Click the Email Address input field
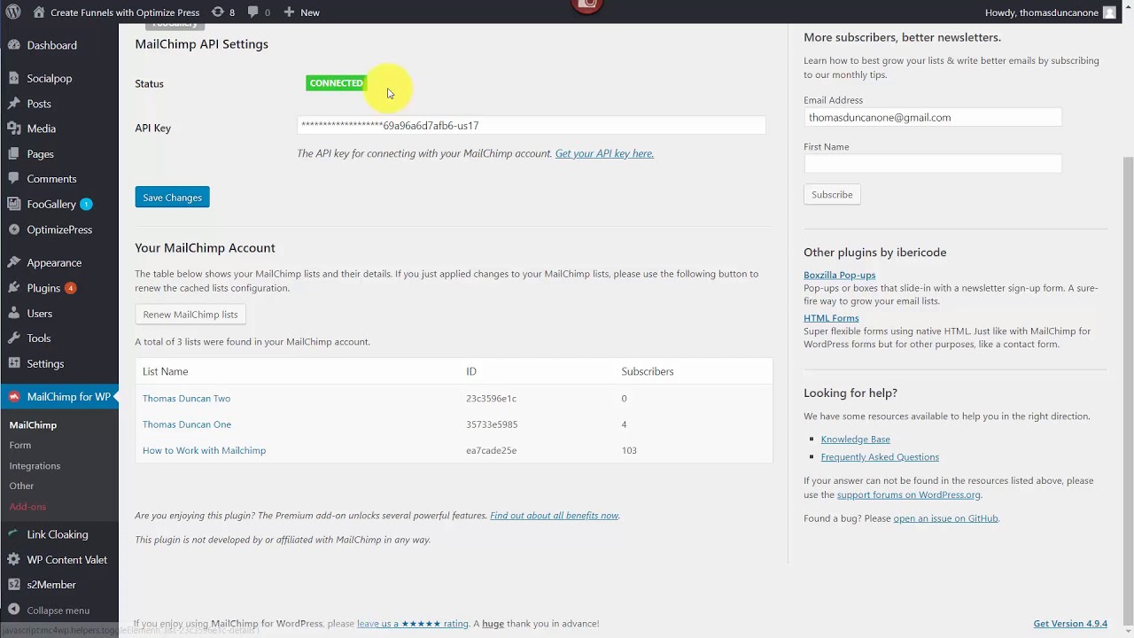 (x=933, y=117)
